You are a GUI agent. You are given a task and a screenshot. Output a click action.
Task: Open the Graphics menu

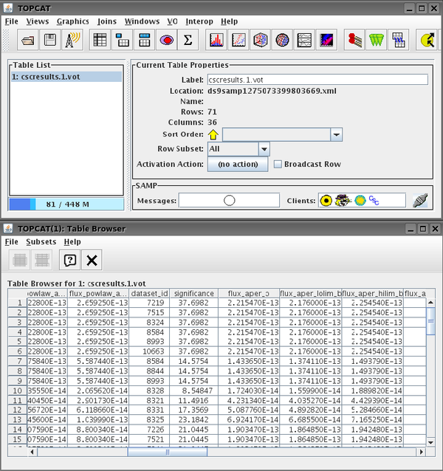pyautogui.click(x=73, y=21)
